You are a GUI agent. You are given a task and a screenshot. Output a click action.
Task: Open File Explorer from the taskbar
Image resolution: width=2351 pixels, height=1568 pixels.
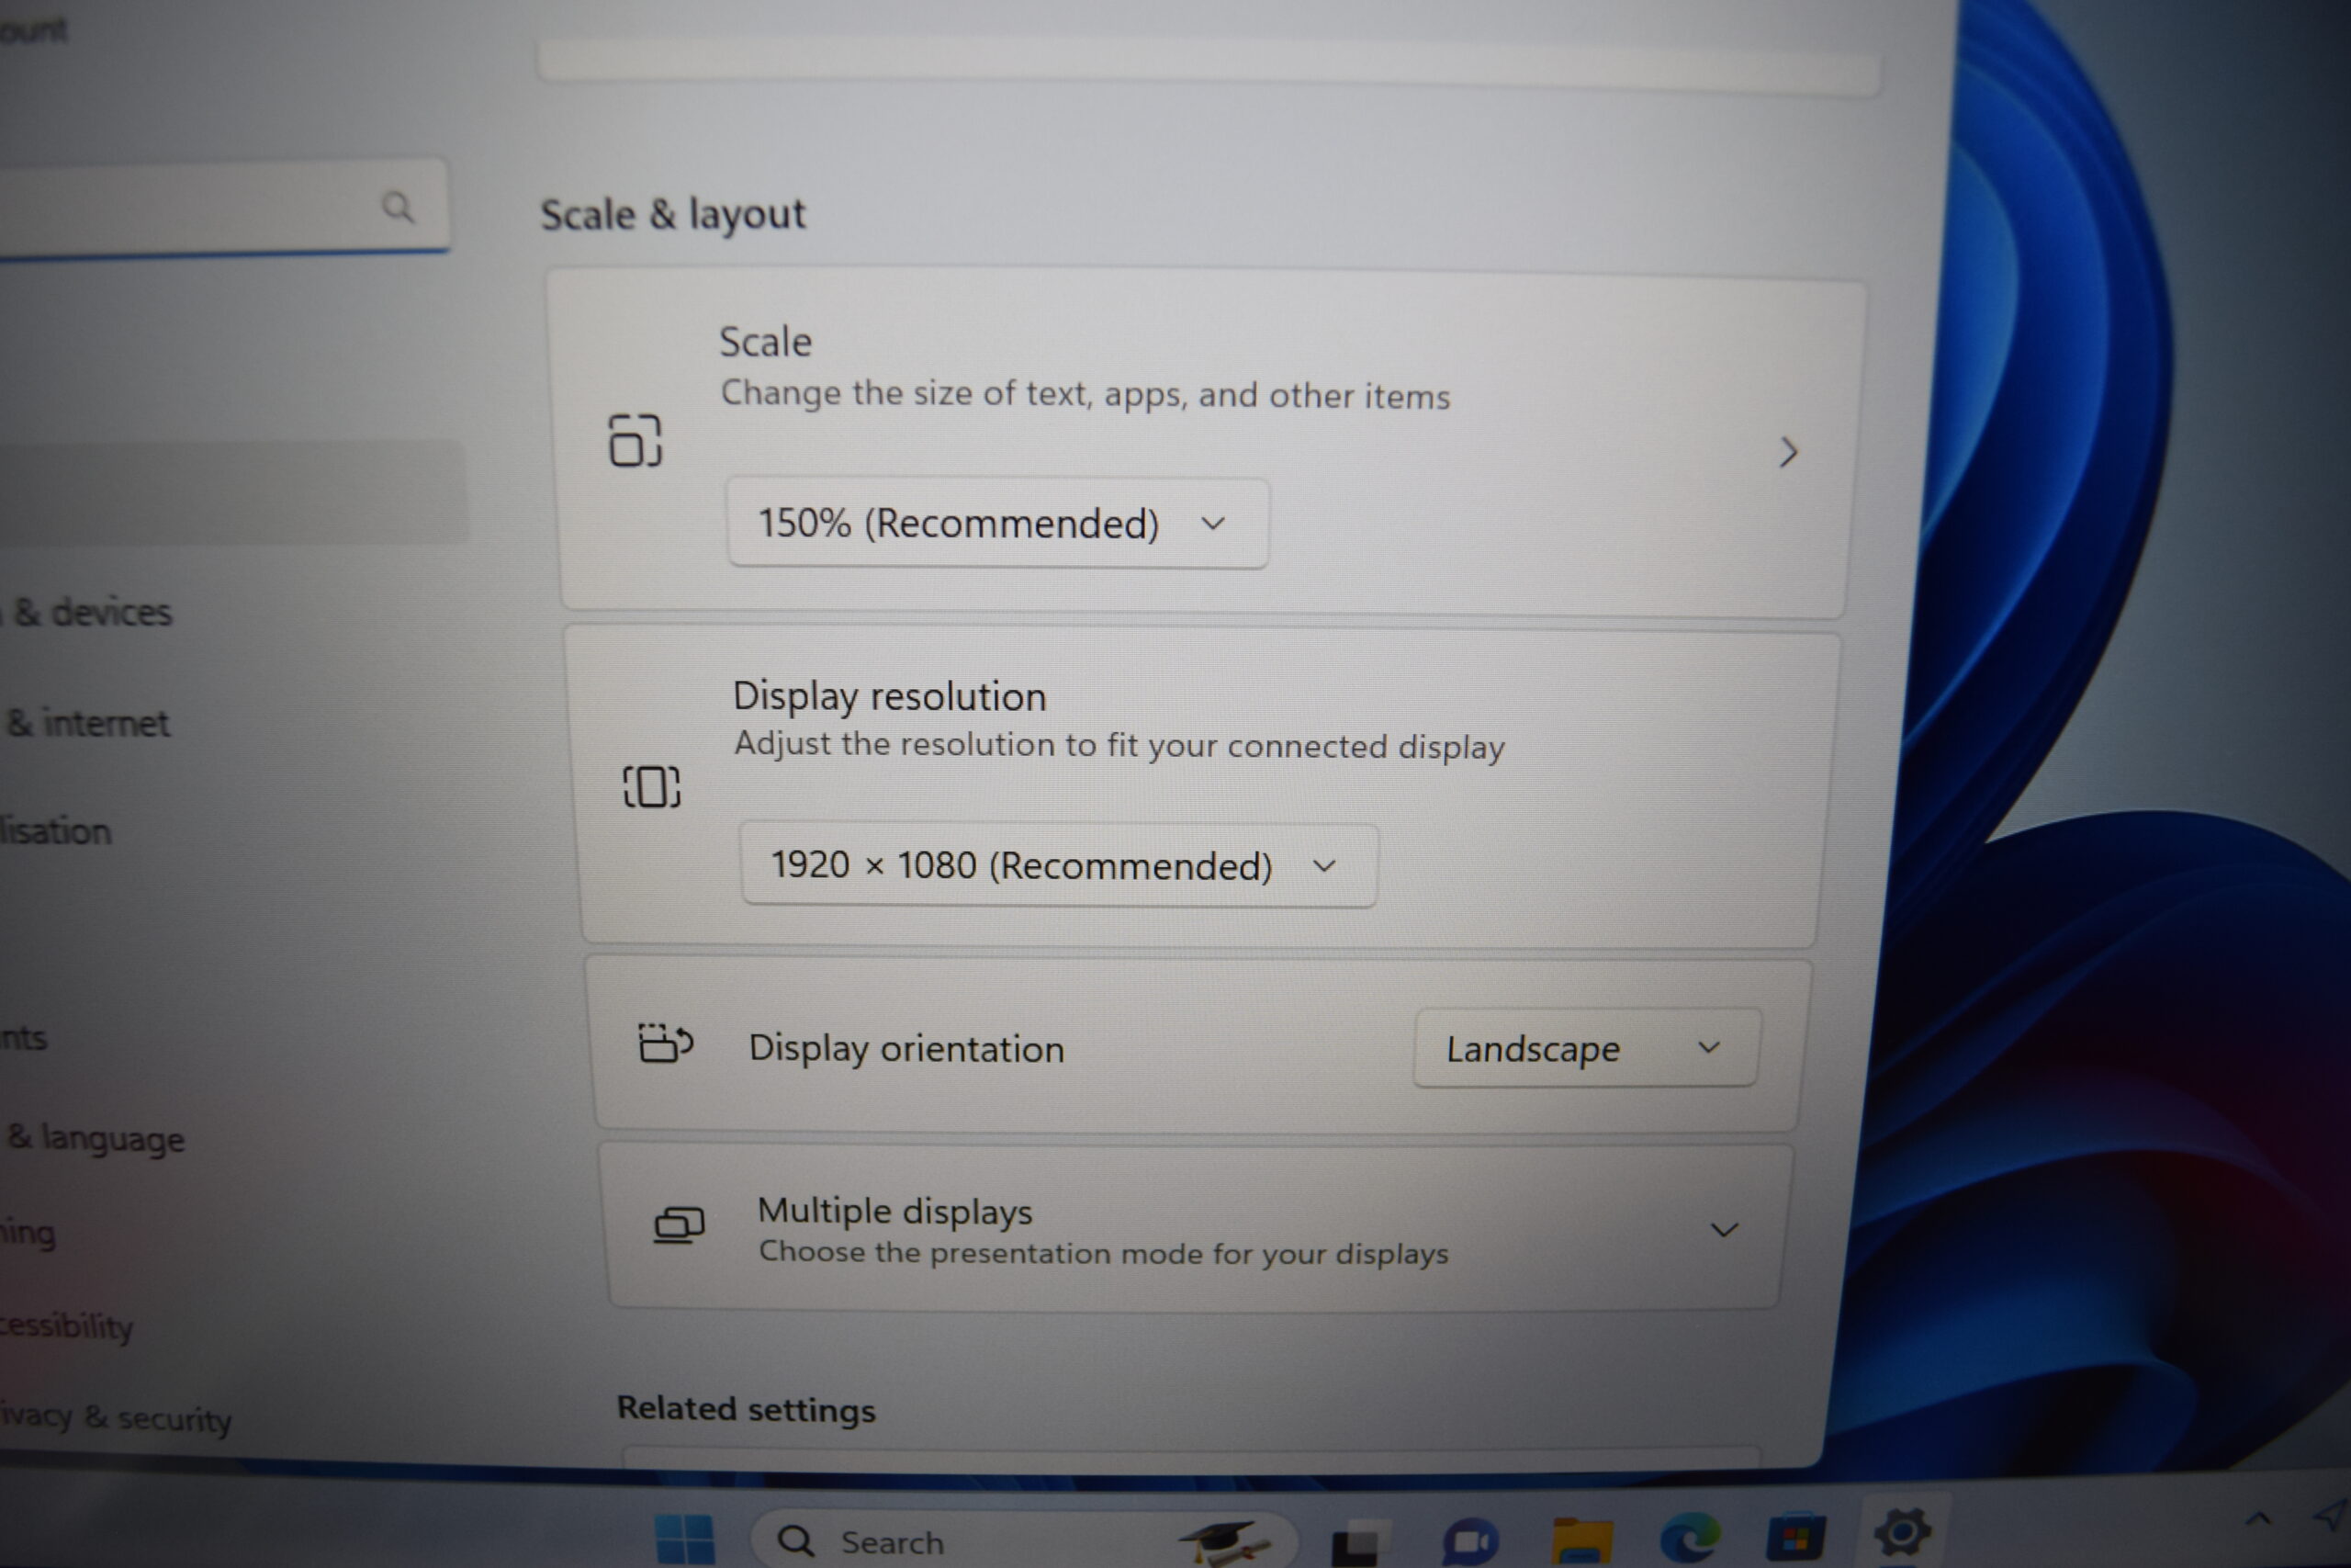pyautogui.click(x=1581, y=1541)
